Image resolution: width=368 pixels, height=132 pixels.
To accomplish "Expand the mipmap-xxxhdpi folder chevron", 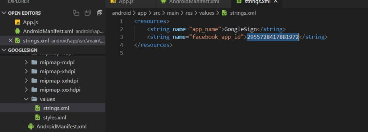I will coord(26,90).
